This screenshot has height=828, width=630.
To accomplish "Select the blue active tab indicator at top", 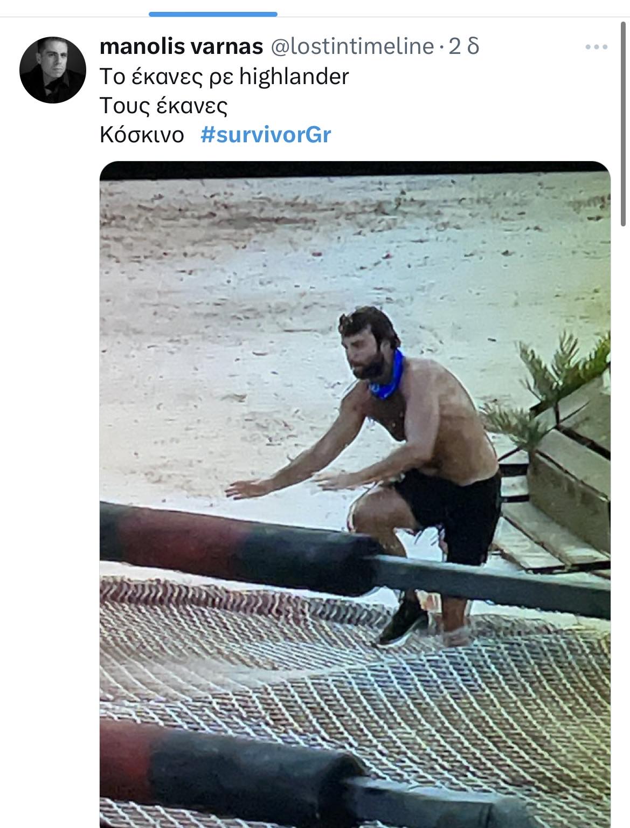I will [213, 14].
